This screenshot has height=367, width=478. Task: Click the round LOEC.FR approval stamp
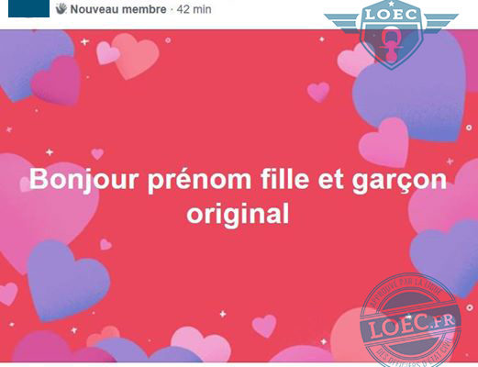click(411, 320)
